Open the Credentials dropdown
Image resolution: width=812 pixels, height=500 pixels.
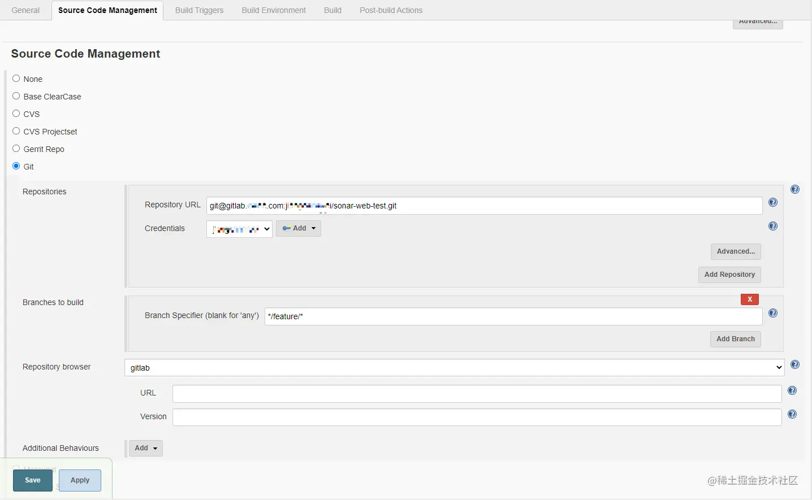pyautogui.click(x=239, y=228)
